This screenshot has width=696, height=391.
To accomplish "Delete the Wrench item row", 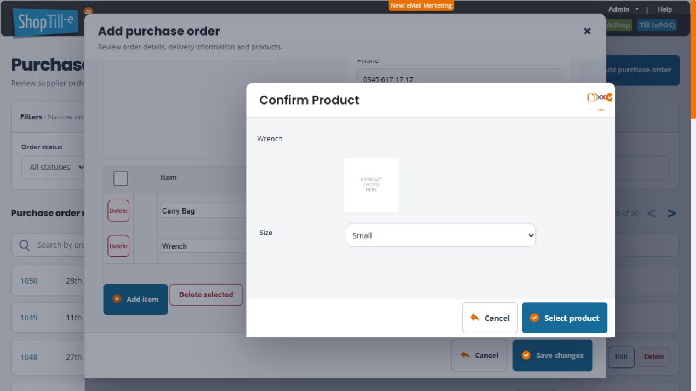I will point(118,246).
